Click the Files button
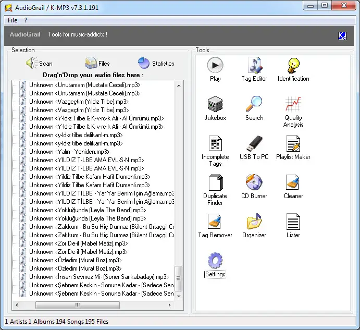This screenshot has height=330, width=360. click(97, 63)
